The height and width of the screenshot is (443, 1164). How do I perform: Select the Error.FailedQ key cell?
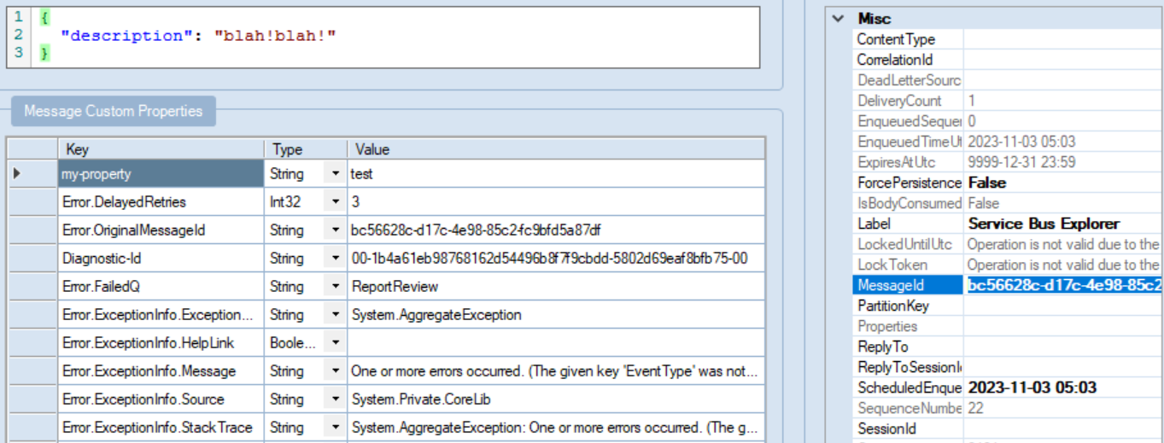point(161,286)
